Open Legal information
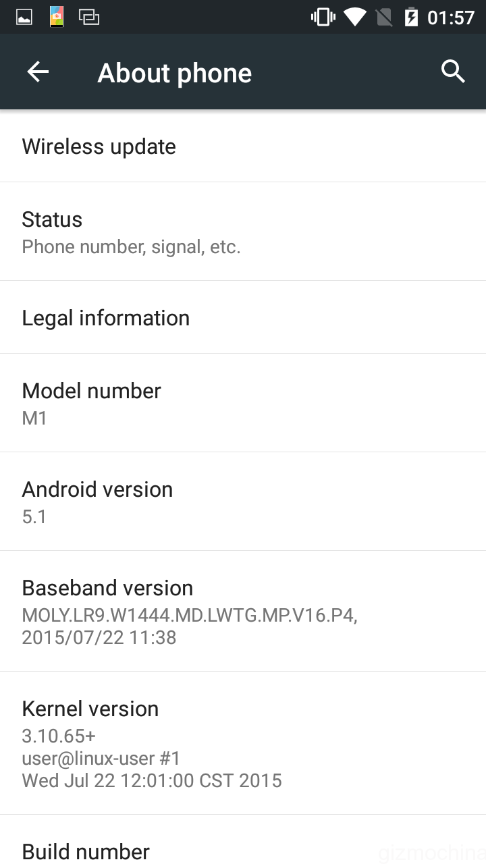486x864 pixels. tap(243, 317)
